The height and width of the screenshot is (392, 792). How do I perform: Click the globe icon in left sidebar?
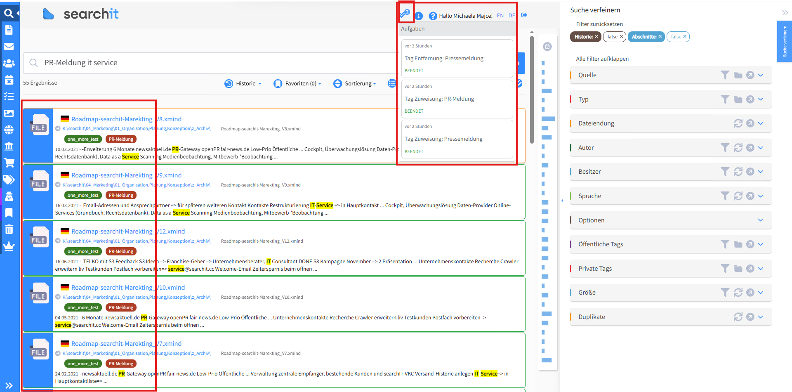tap(9, 130)
